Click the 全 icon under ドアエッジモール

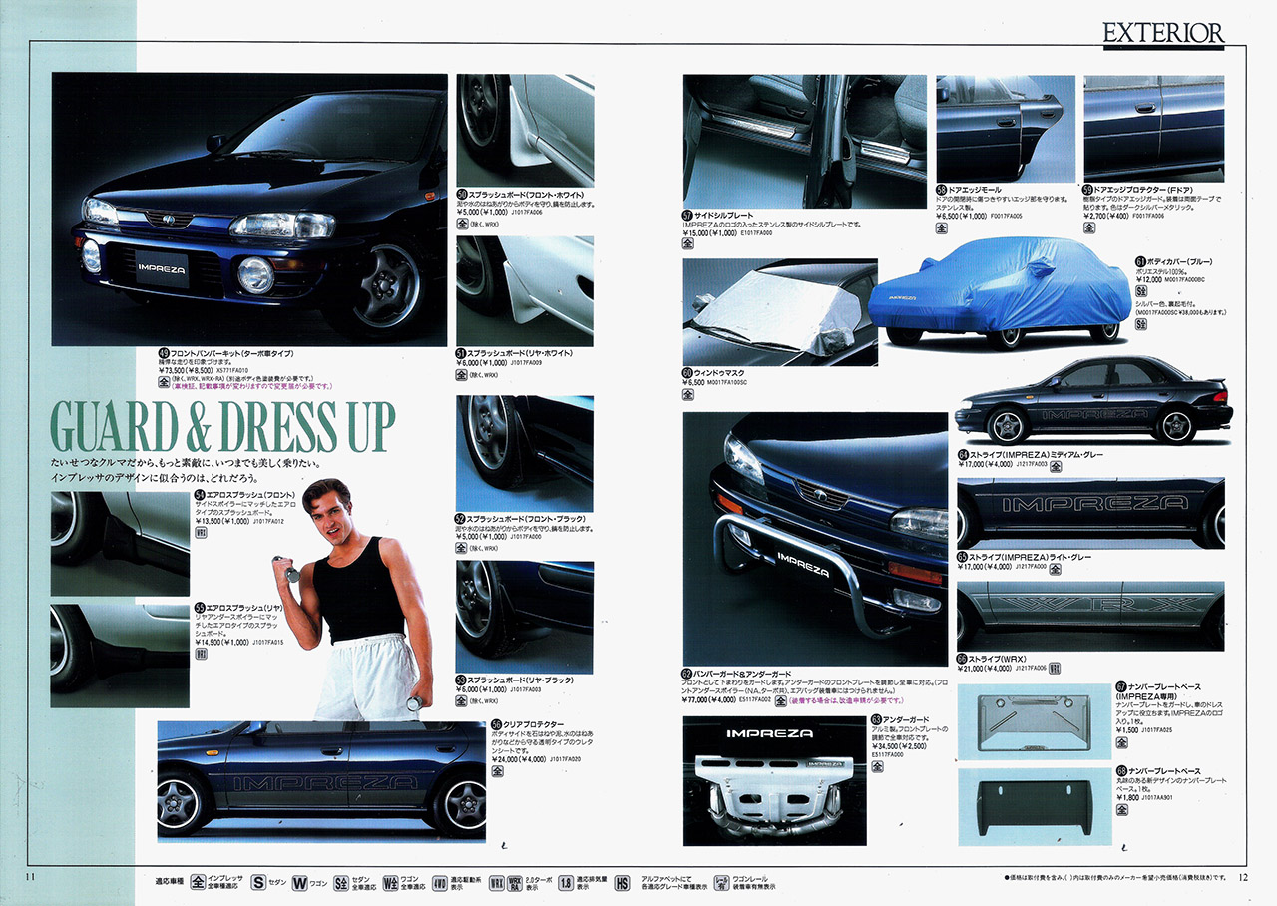click(x=941, y=228)
